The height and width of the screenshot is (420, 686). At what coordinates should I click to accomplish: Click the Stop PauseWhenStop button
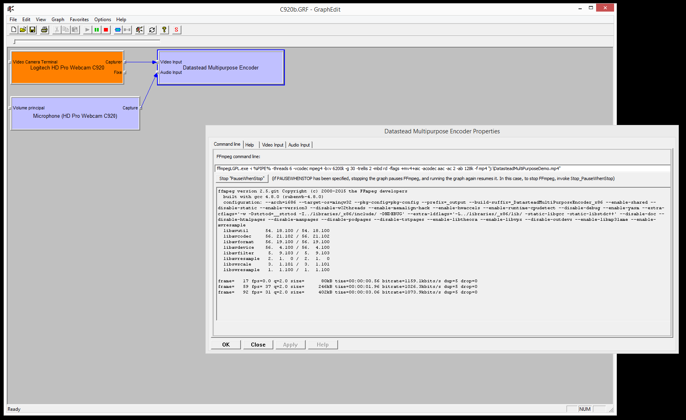tap(241, 178)
